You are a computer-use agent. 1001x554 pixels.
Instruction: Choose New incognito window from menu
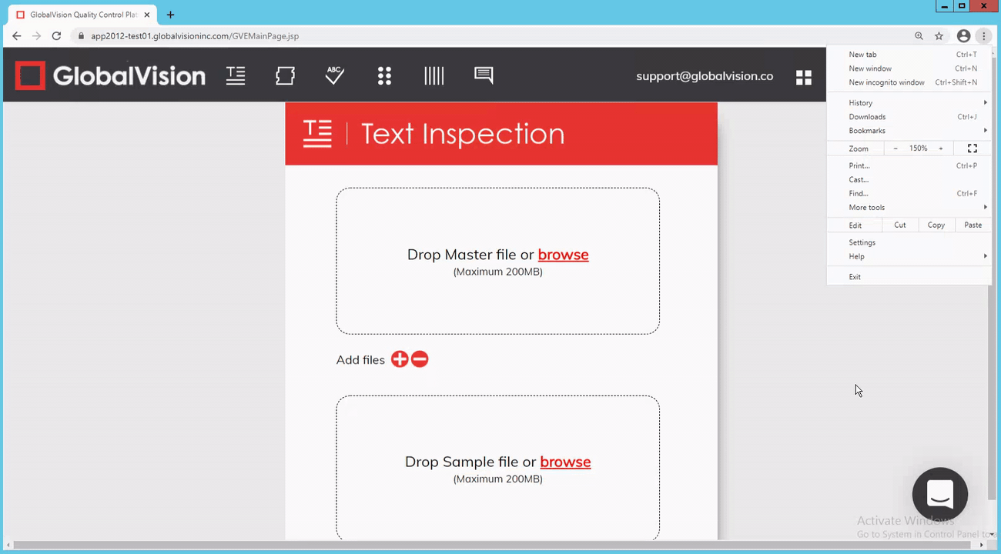point(886,82)
